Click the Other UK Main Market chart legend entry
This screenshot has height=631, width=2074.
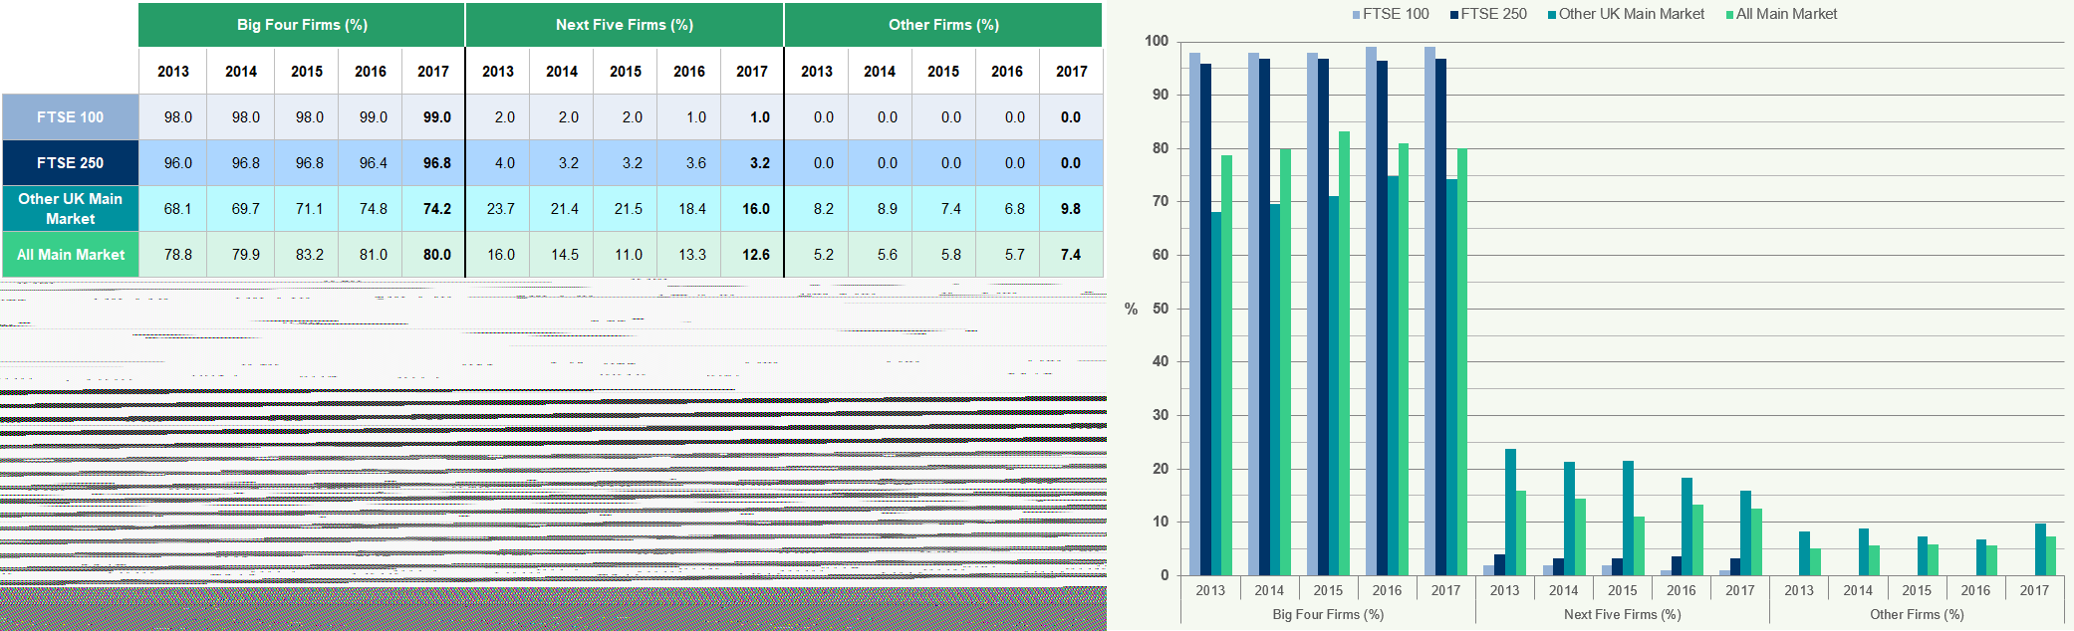(x=1626, y=14)
